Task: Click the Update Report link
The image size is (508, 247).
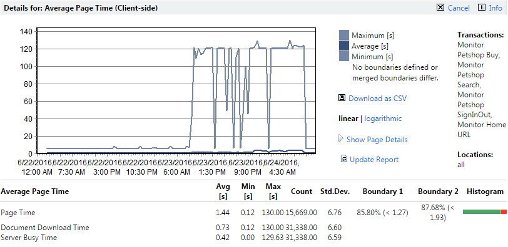Action: [374, 160]
